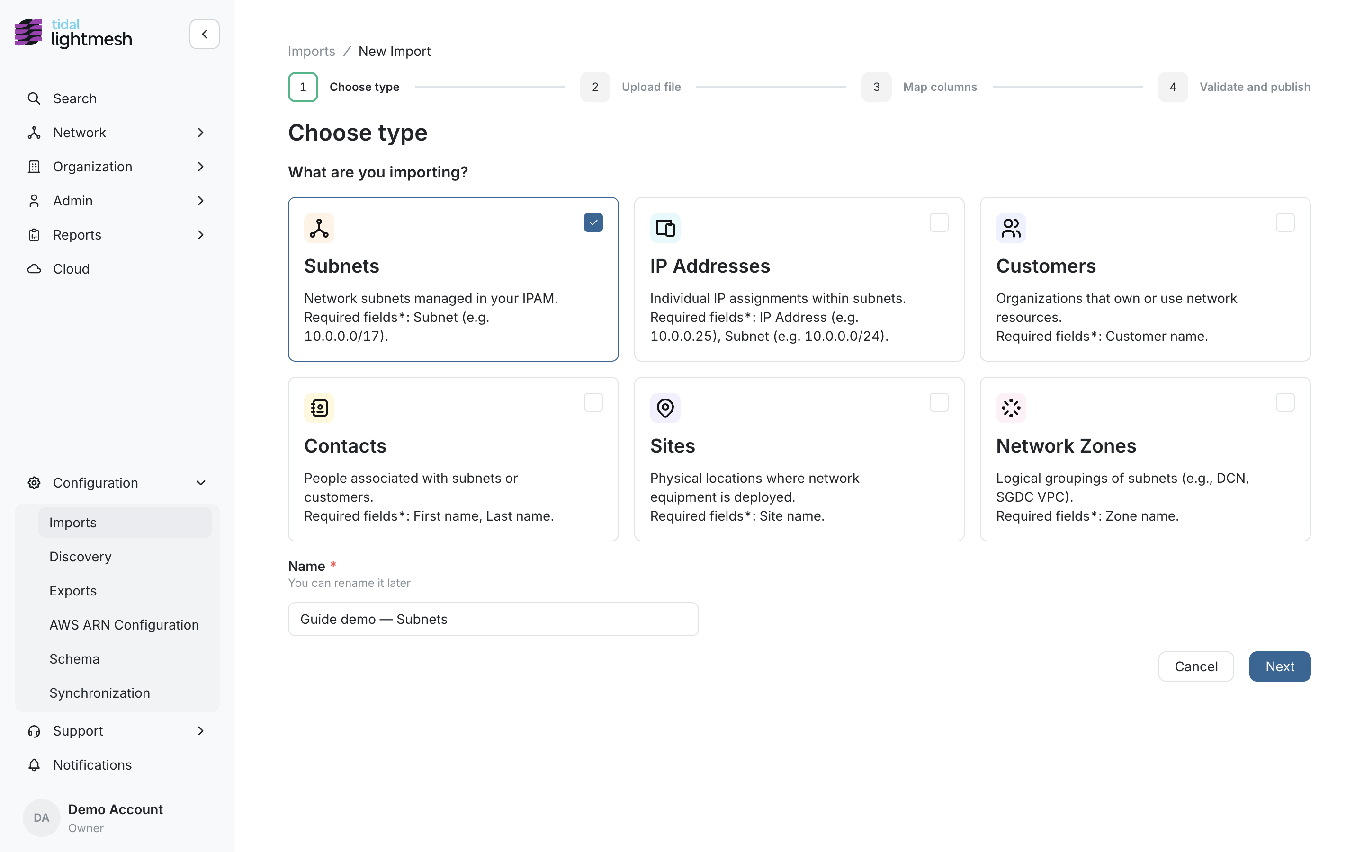
Task: Click the DA avatar circle
Action: point(41,817)
